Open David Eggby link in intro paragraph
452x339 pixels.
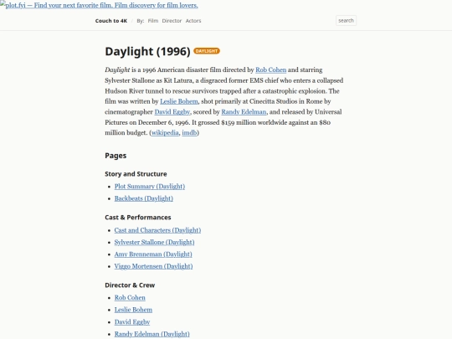[172, 112]
